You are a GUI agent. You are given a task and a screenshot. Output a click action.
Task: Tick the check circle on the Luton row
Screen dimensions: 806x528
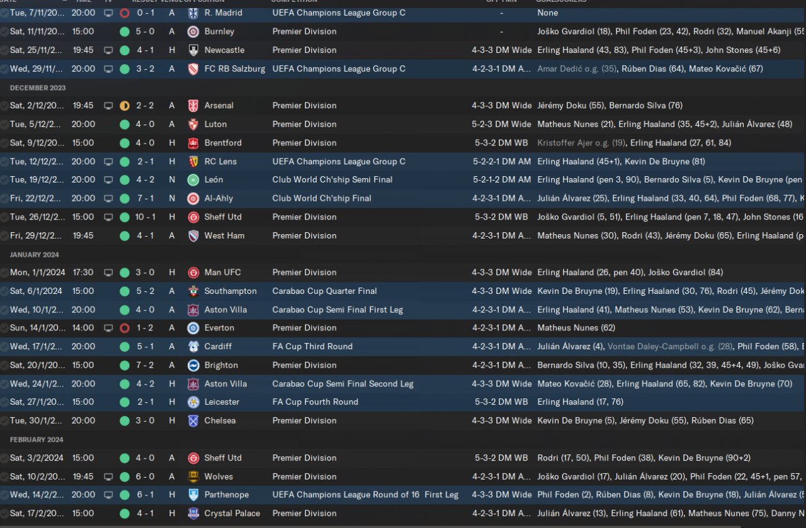point(4,125)
